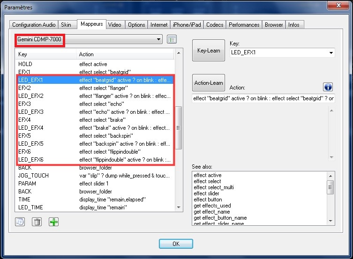Screen dimensions: 353x259
Task: Click the device details list icon
Action: tap(172, 39)
